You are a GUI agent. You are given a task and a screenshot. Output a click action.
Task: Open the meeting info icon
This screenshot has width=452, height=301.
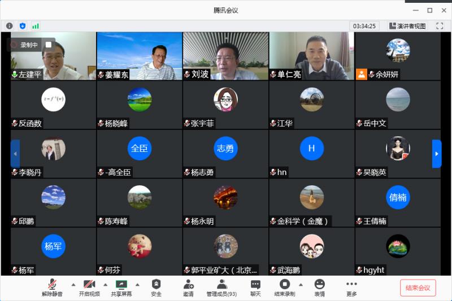point(10,26)
